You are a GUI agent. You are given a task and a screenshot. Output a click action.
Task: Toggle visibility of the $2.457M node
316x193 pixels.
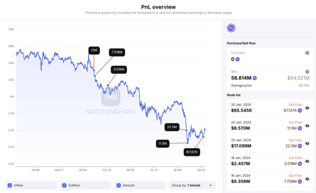[x=307, y=161]
